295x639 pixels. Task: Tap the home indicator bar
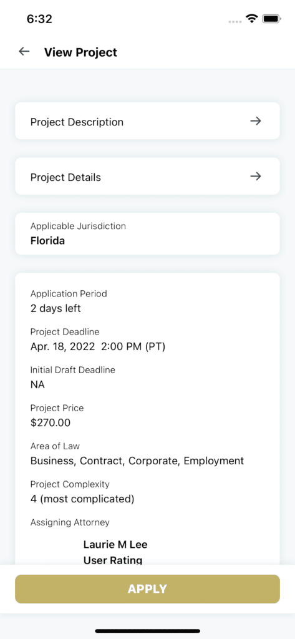coord(147,631)
